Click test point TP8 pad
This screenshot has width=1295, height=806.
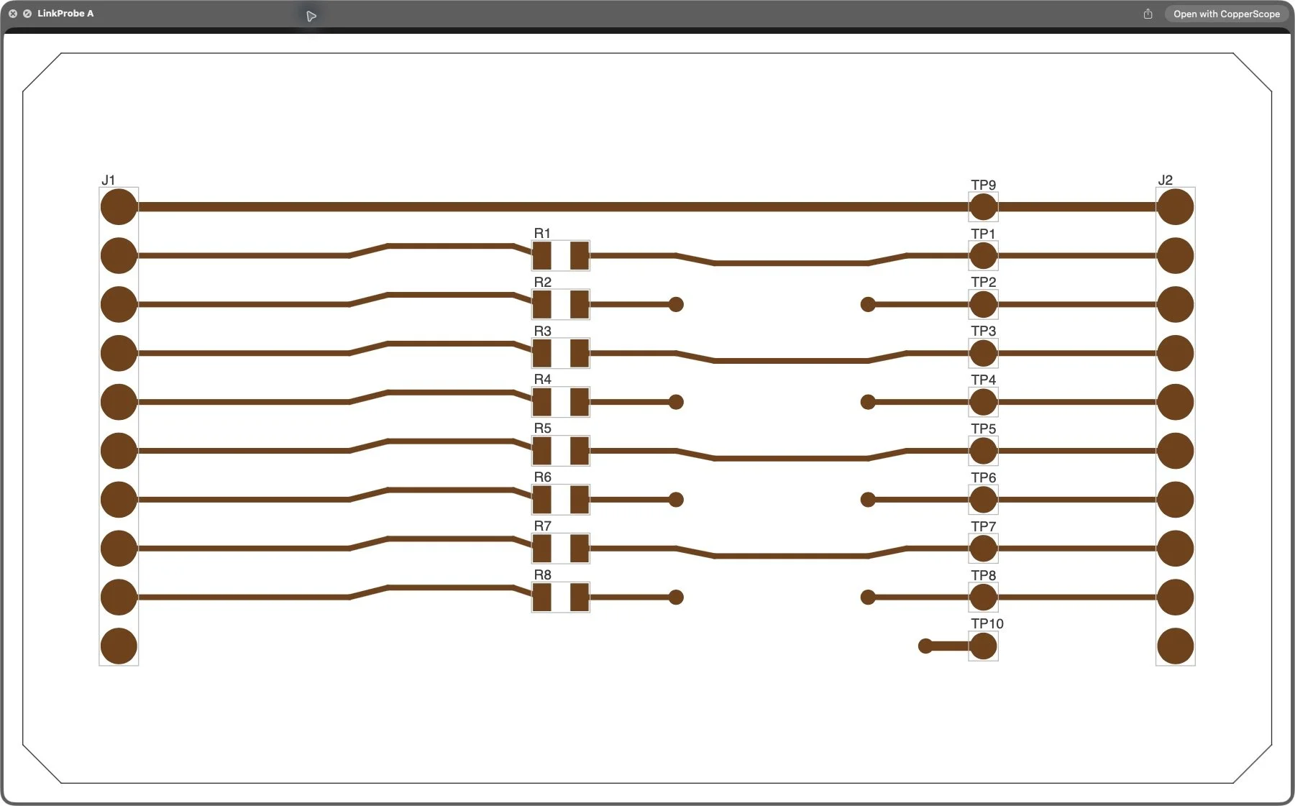click(x=983, y=597)
